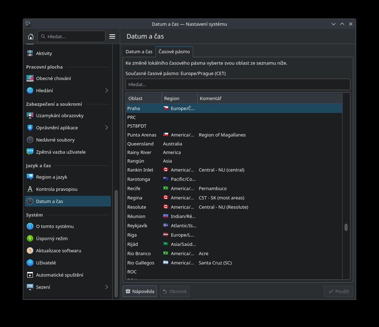Viewport: 379px width, 327px height.
Task: Open Kontrola pravopisu settings
Action: pos(56,189)
